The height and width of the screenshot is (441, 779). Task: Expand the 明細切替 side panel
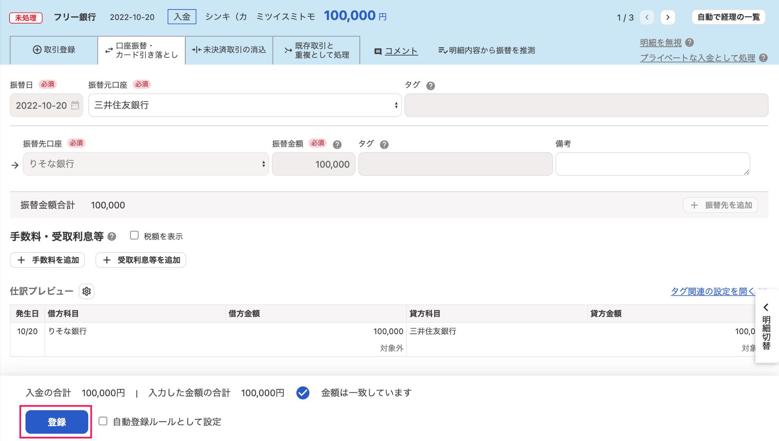pyautogui.click(x=766, y=326)
